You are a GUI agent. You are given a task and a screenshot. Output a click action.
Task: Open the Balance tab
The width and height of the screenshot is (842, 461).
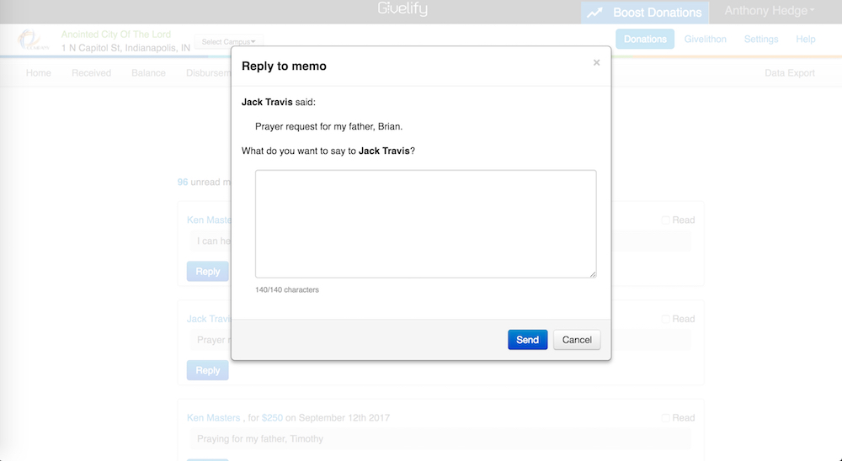click(148, 73)
